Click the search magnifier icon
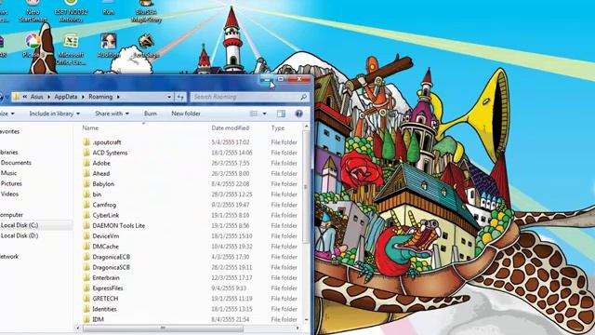 (x=304, y=97)
